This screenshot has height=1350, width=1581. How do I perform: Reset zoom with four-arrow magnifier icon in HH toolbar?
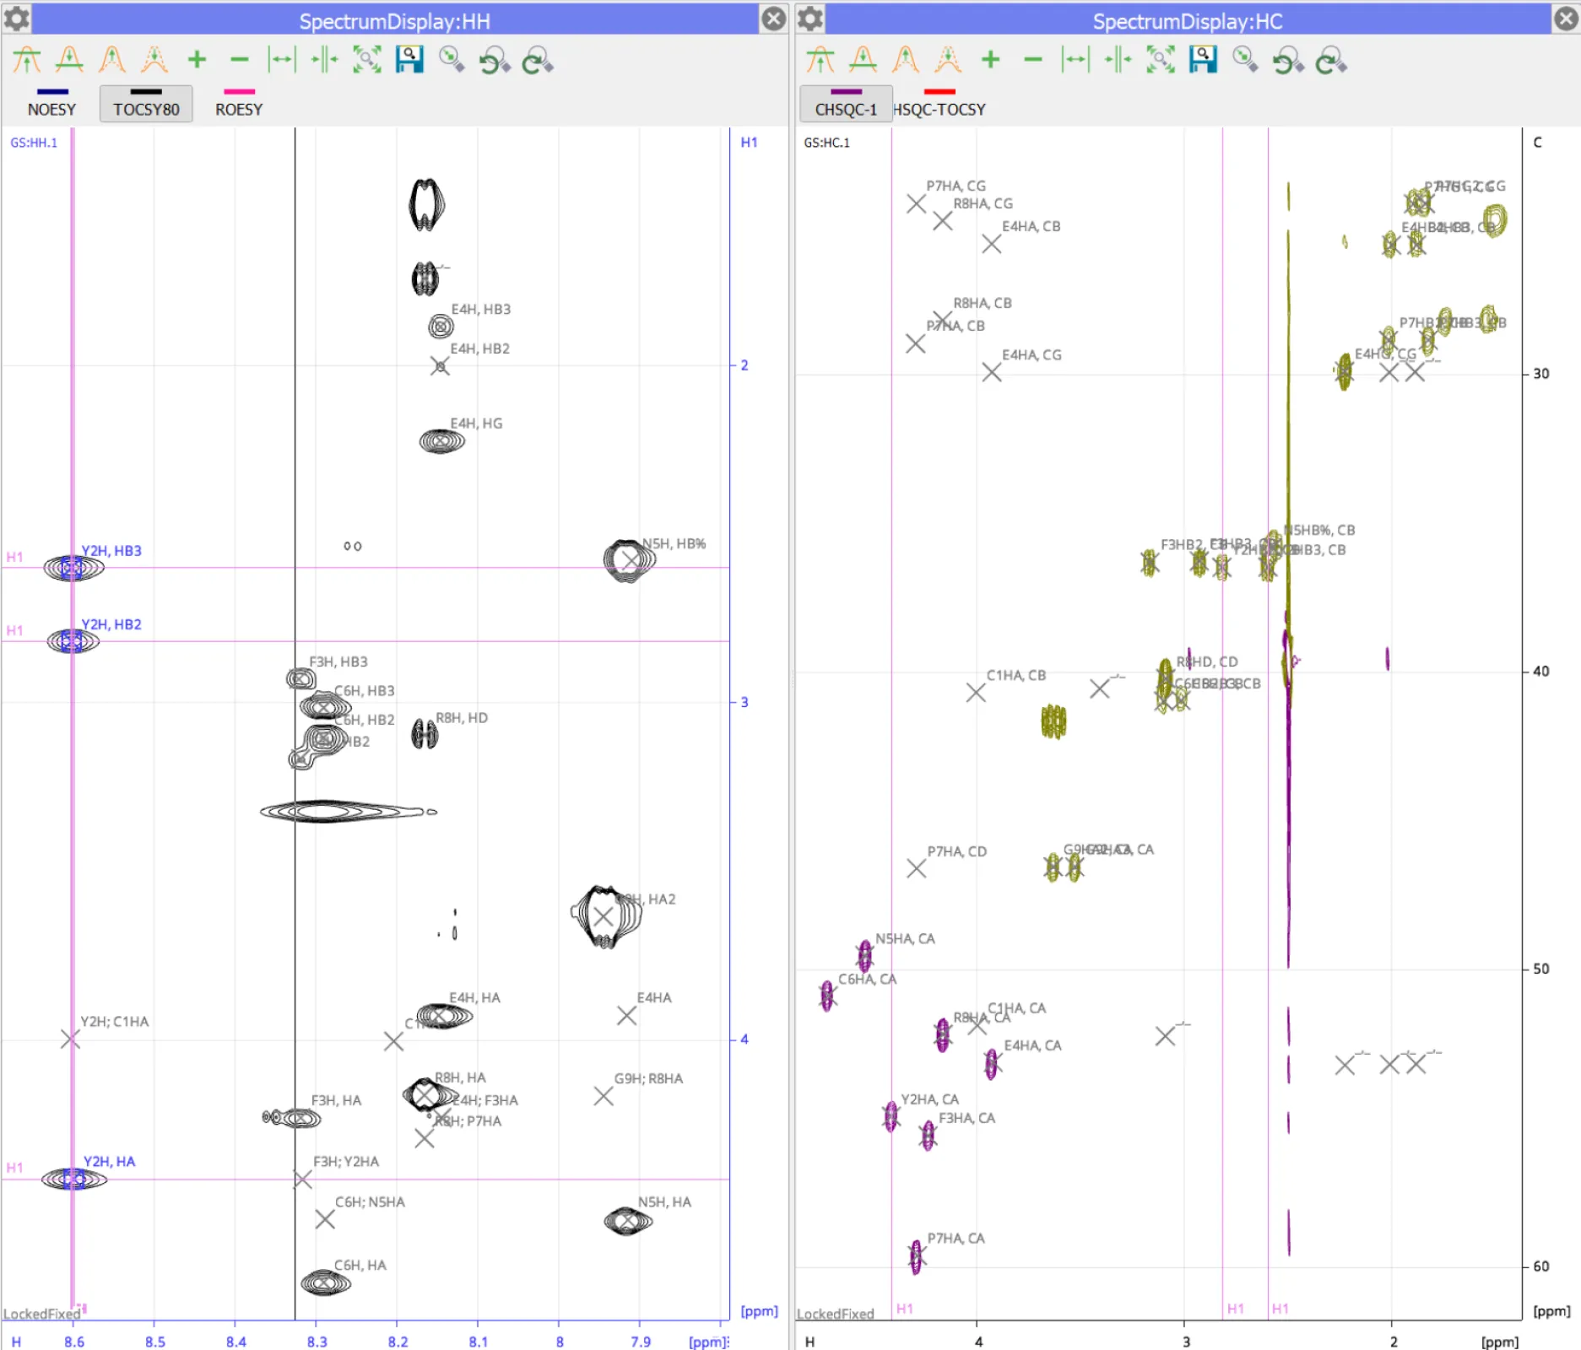367,60
